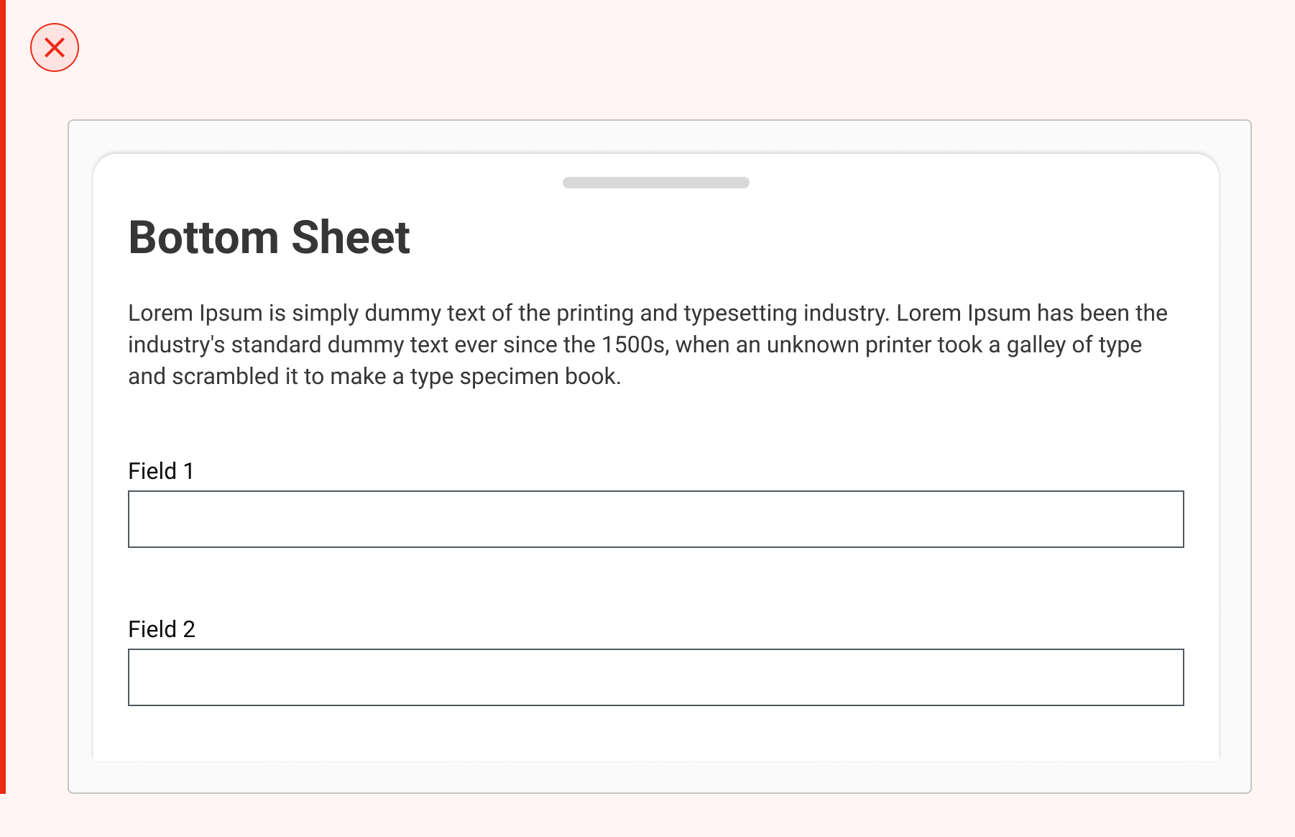
Task: Click the red X circle icon
Action: (x=55, y=48)
